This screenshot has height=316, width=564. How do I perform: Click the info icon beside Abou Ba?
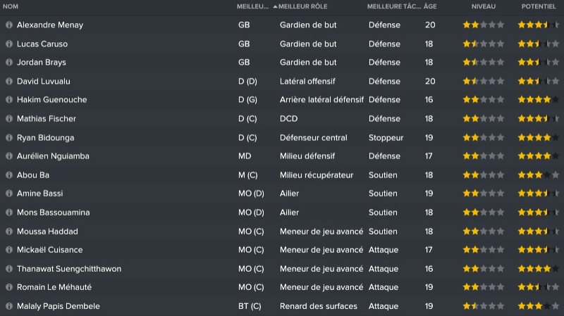click(x=9, y=175)
